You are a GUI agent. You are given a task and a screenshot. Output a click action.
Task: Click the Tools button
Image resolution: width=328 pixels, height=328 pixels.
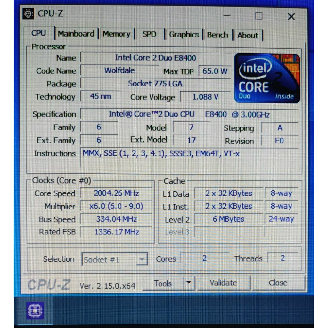click(163, 283)
